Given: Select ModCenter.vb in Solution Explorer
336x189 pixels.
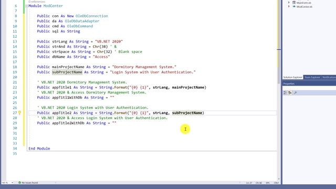Looking at the screenshot, I should [304, 7].
